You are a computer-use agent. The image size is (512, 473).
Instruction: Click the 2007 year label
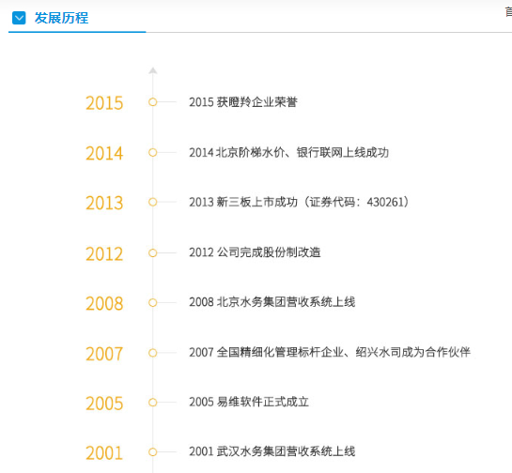[104, 354]
